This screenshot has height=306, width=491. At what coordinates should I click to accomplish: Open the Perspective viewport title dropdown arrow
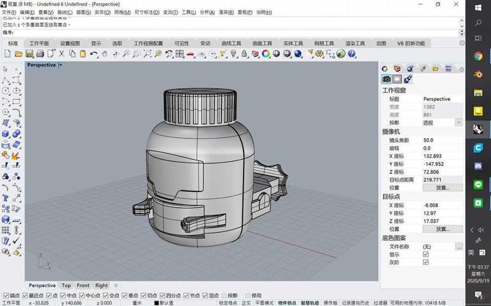tap(60, 65)
